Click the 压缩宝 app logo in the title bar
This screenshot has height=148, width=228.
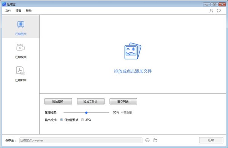tap(4, 4)
